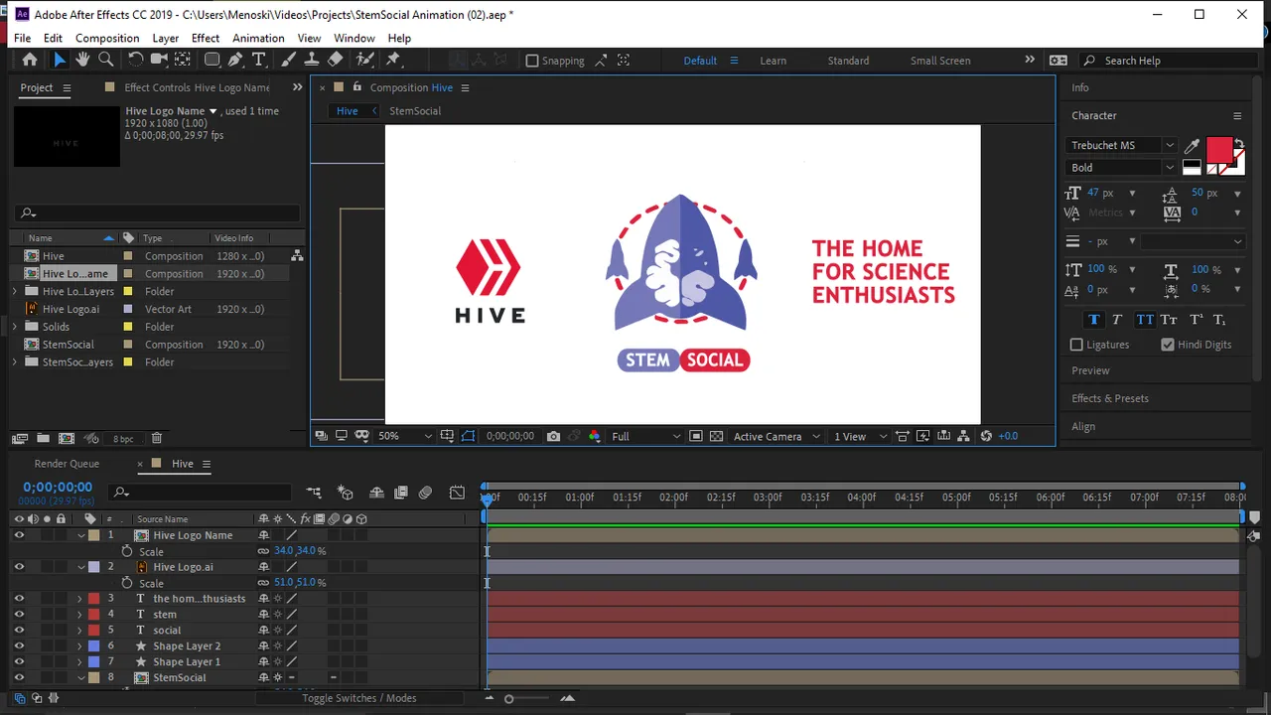Toggle transparency grid in viewer
Viewport: 1271px width, 715px height.
715,436
